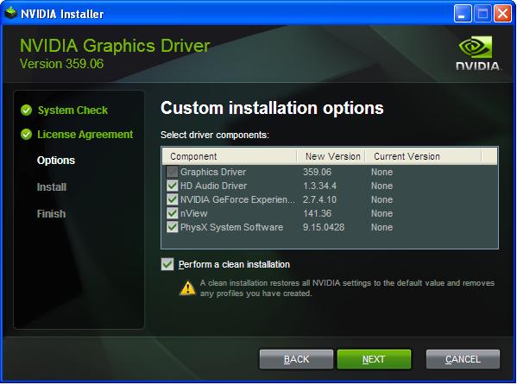This screenshot has height=385, width=517.
Task: Click version value 1.3.34.4
Action: tap(320, 186)
